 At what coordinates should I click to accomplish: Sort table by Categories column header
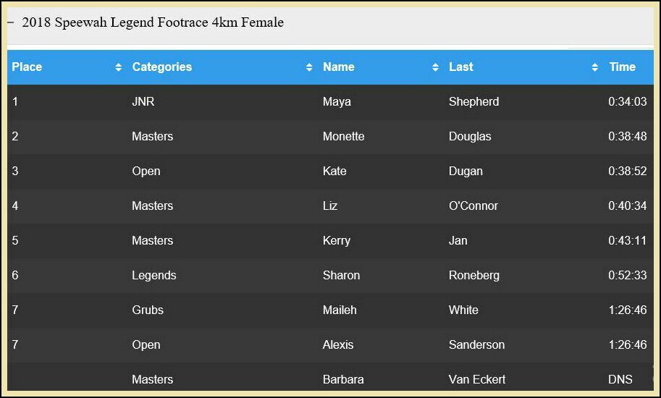pyautogui.click(x=162, y=67)
